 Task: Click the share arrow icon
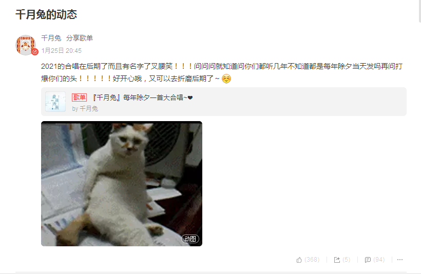[337, 260]
